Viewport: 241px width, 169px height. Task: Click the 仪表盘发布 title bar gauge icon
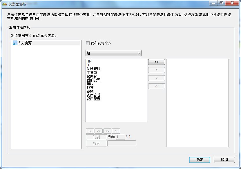point(5,4)
